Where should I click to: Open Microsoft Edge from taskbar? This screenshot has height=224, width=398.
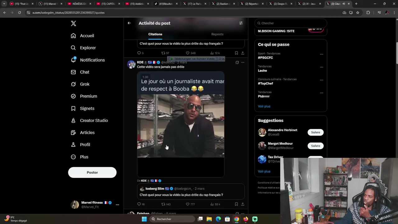click(218, 219)
